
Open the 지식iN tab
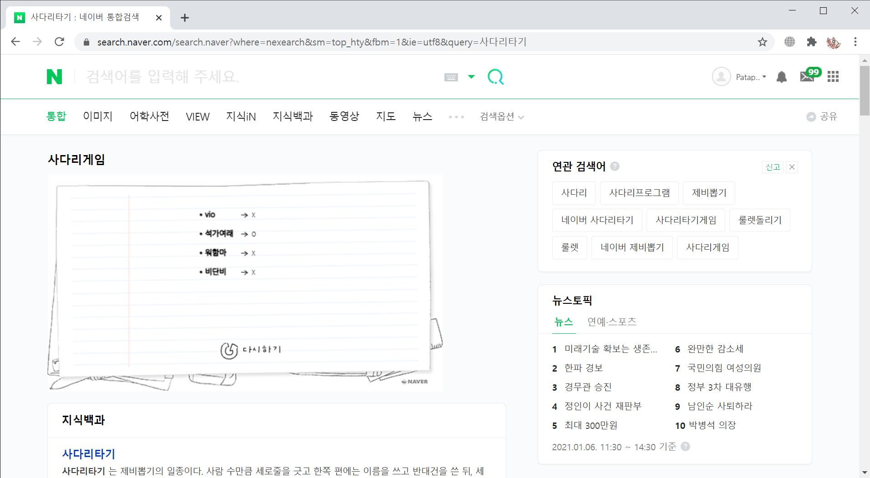[x=241, y=116]
